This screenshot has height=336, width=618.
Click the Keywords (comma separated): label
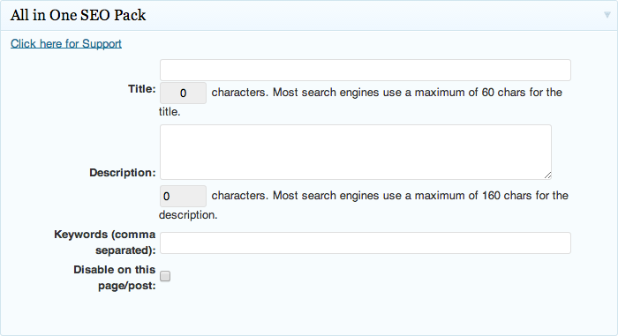coord(105,243)
